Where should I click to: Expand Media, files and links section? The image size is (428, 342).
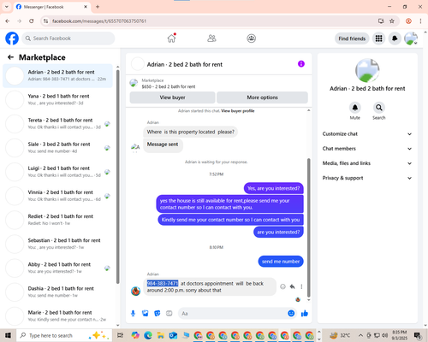pyautogui.click(x=367, y=163)
